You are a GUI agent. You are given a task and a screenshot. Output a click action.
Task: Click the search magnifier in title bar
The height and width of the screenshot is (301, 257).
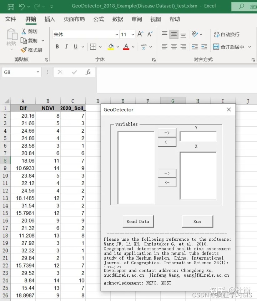241,6
